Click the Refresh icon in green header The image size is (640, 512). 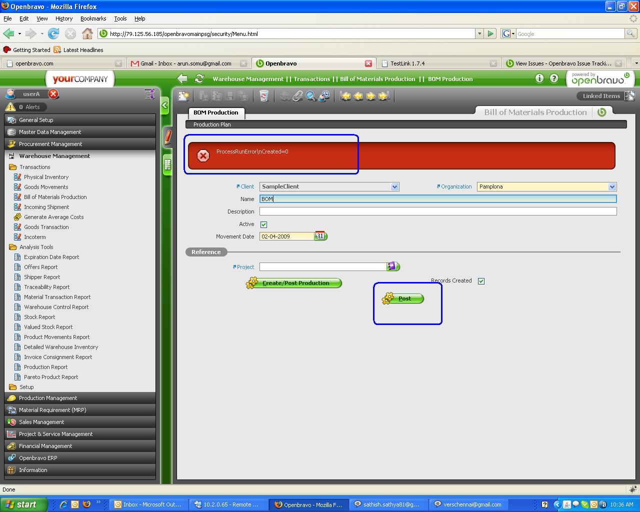pos(199,78)
